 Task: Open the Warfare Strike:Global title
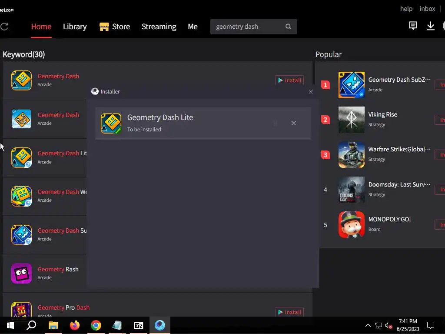tap(399, 150)
